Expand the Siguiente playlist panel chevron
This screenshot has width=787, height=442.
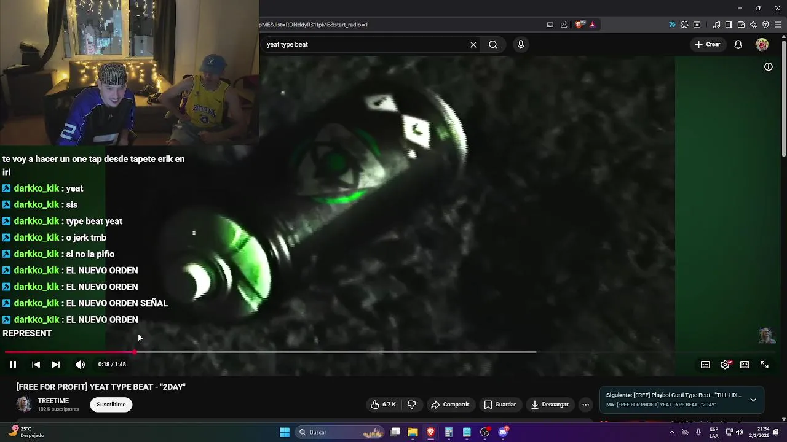pyautogui.click(x=753, y=400)
